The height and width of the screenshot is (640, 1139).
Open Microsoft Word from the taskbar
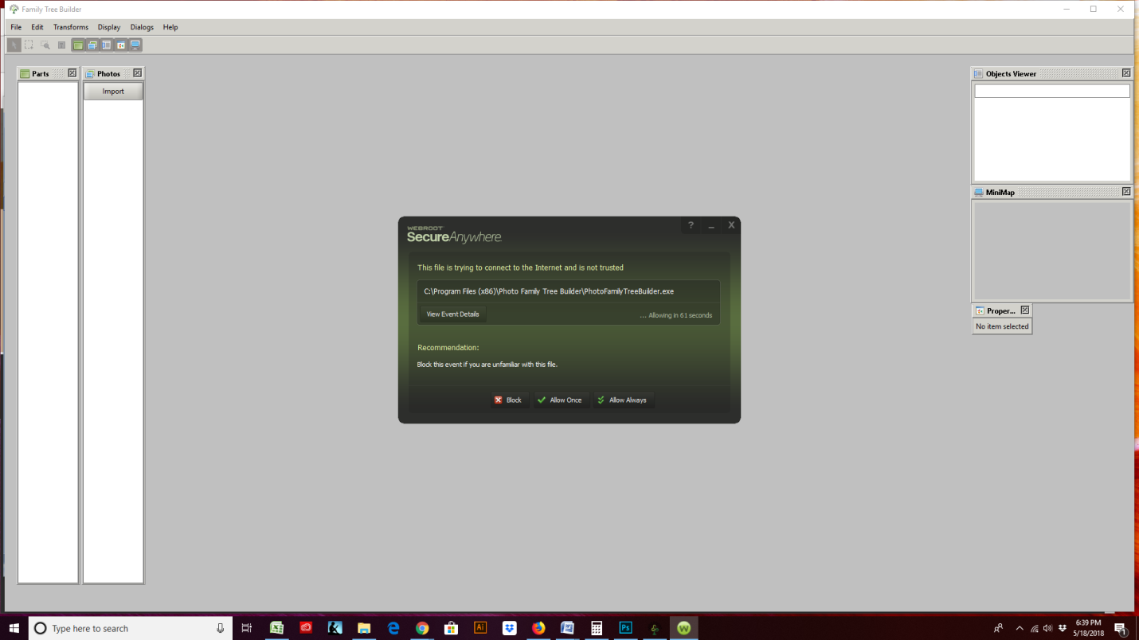click(567, 628)
